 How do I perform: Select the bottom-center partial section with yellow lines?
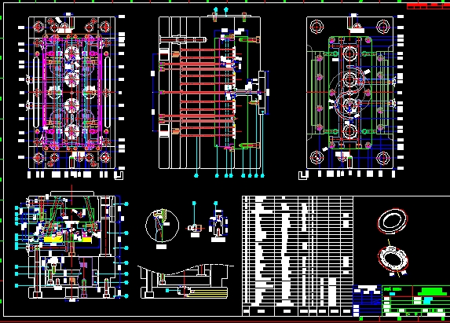186,281
